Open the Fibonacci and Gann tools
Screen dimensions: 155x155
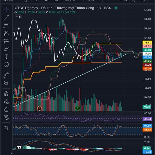click(6, 25)
